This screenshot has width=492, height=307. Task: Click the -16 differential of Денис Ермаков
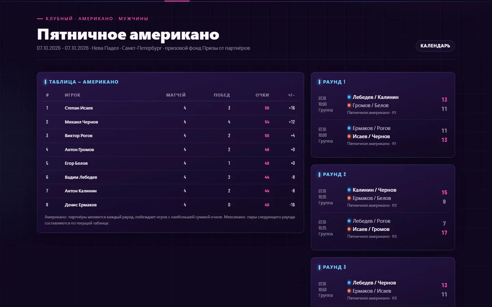292,205
